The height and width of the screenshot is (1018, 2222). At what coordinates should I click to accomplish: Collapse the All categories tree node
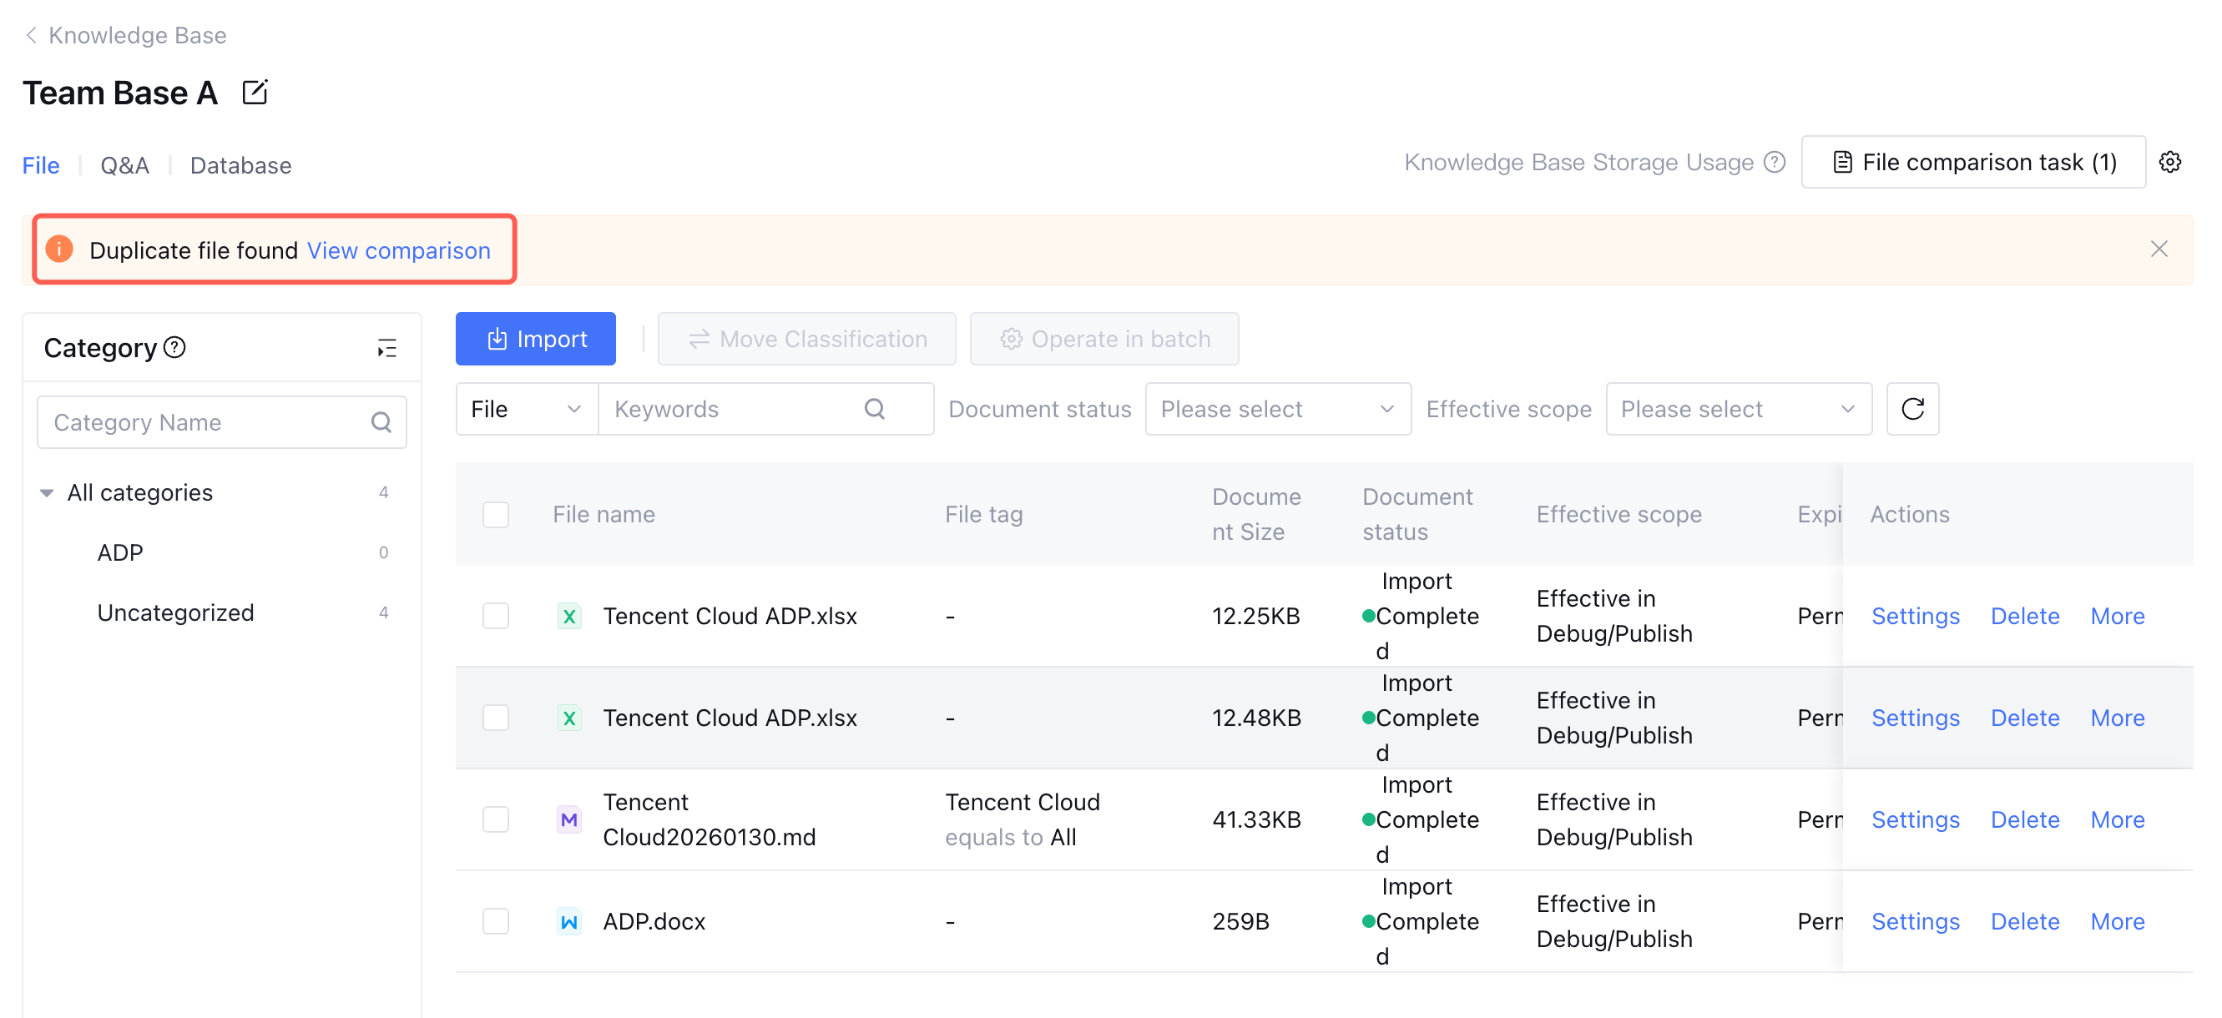tap(47, 493)
